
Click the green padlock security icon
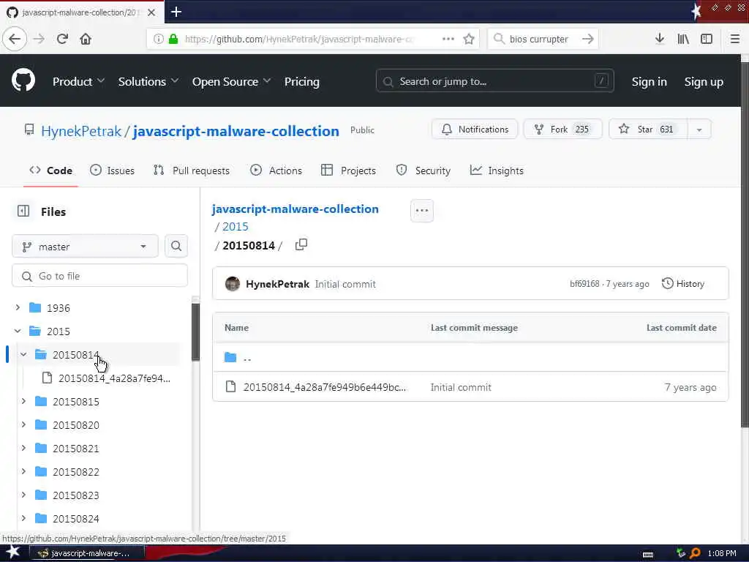coord(173,39)
